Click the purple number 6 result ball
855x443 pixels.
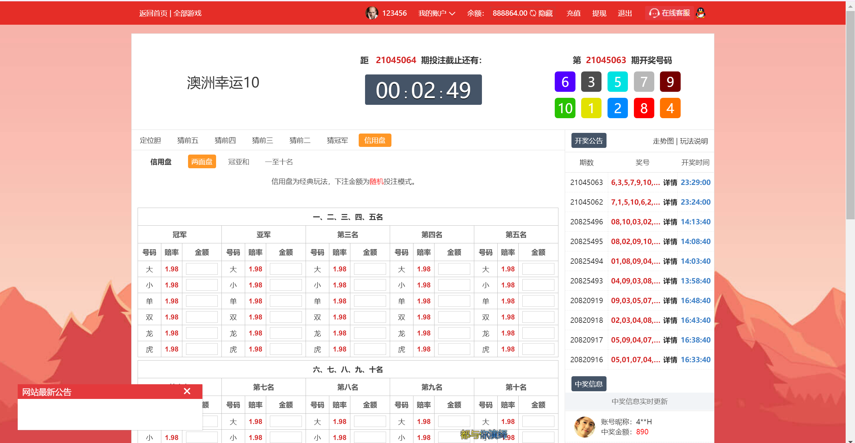coord(565,81)
